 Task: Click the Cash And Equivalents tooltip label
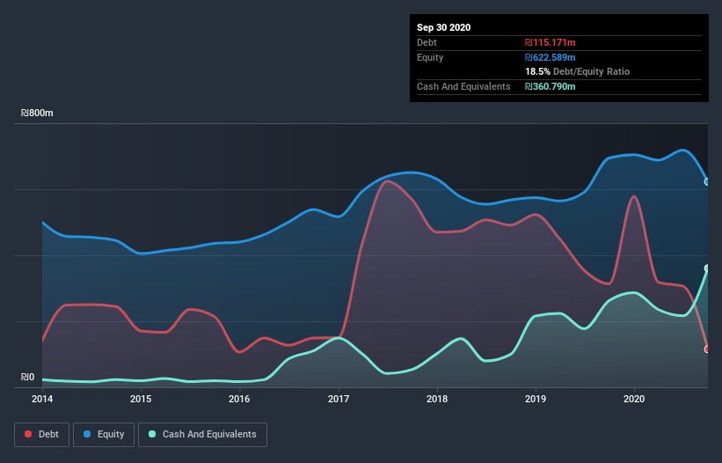[x=463, y=86]
